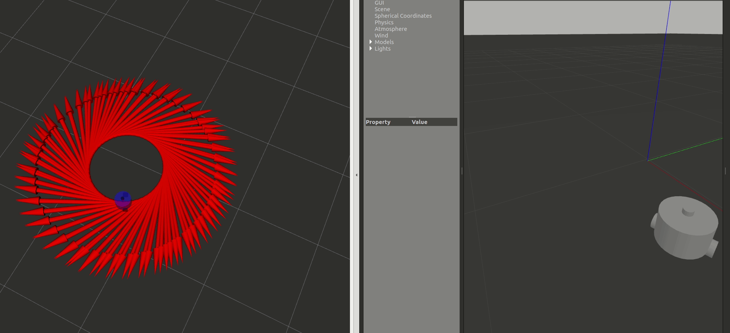Expand the Lights tree node arrow
Screen dimensions: 730x333
point(371,49)
